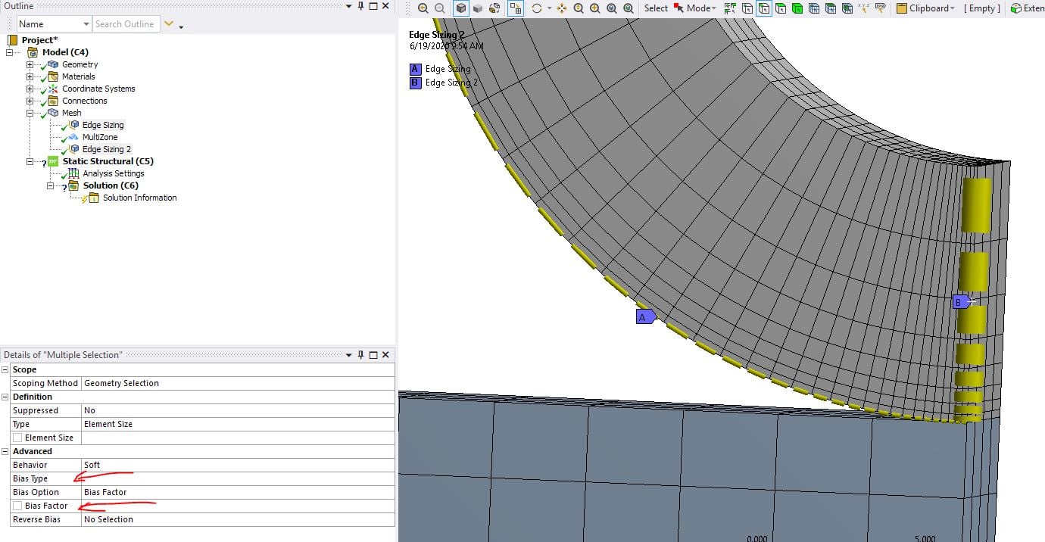Viewport: 1045px width, 542px height.
Task: Open Analysis Settings in the tree
Action: click(113, 173)
